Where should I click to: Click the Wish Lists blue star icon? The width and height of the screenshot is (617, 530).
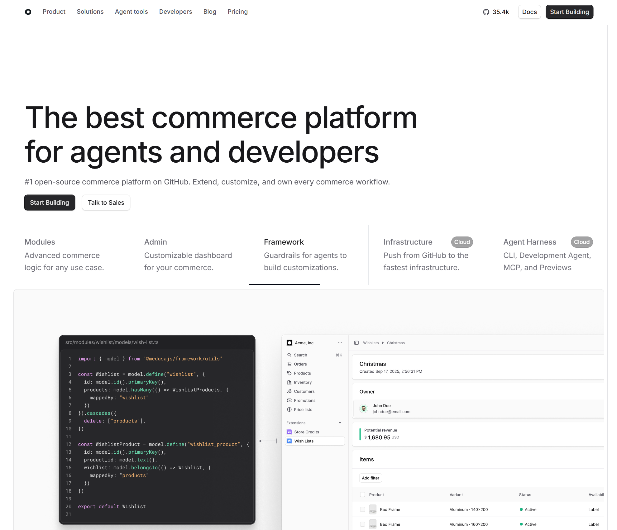pos(289,441)
